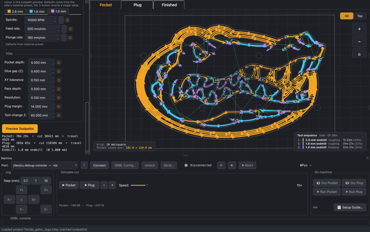370x232 pixels.
Task: Revert Feed rate value to default
Action: coord(64,29)
